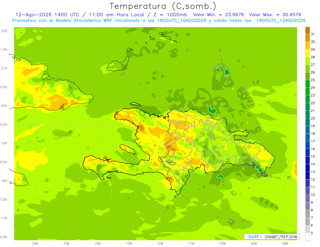Click the '75W' longitude axis label
This screenshot has width=320, height=247.
[x=66, y=244]
